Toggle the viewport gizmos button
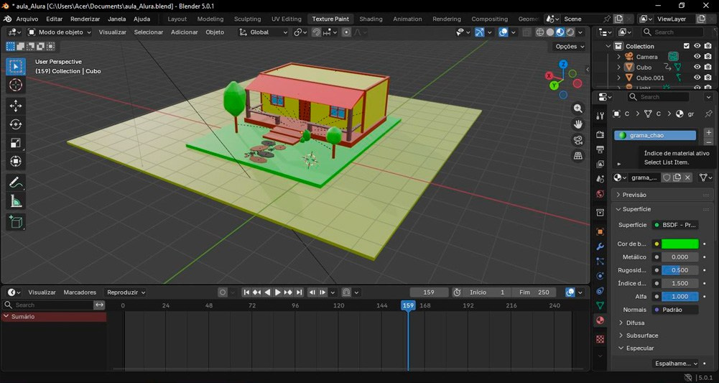 point(479,32)
